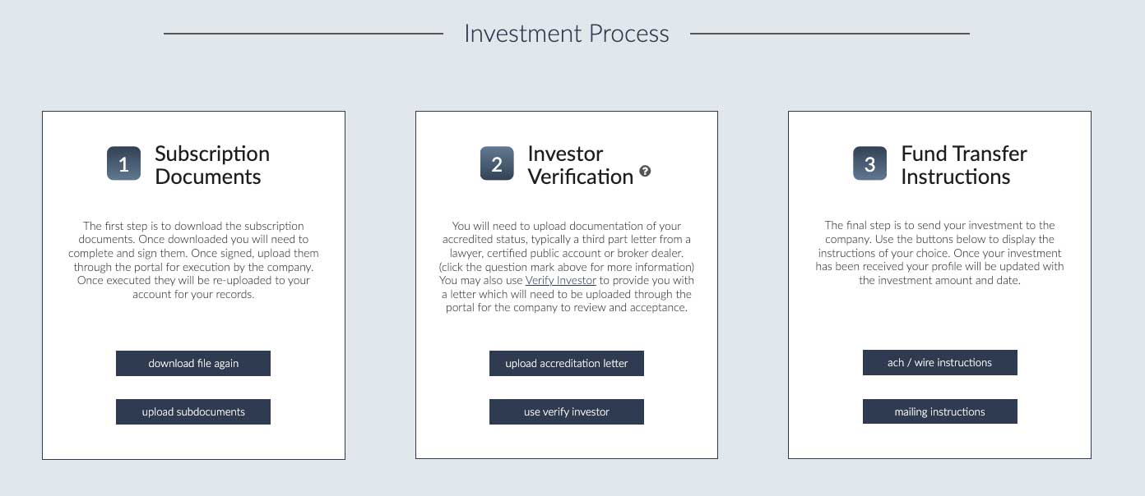Click the Subscription Documents heading
The image size is (1145, 496).
click(x=212, y=165)
